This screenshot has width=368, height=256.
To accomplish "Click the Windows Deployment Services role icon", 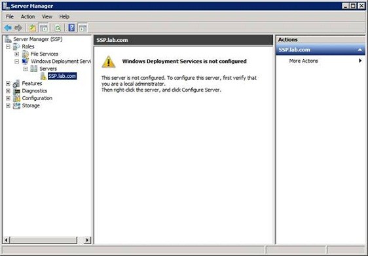I will coord(26,62).
